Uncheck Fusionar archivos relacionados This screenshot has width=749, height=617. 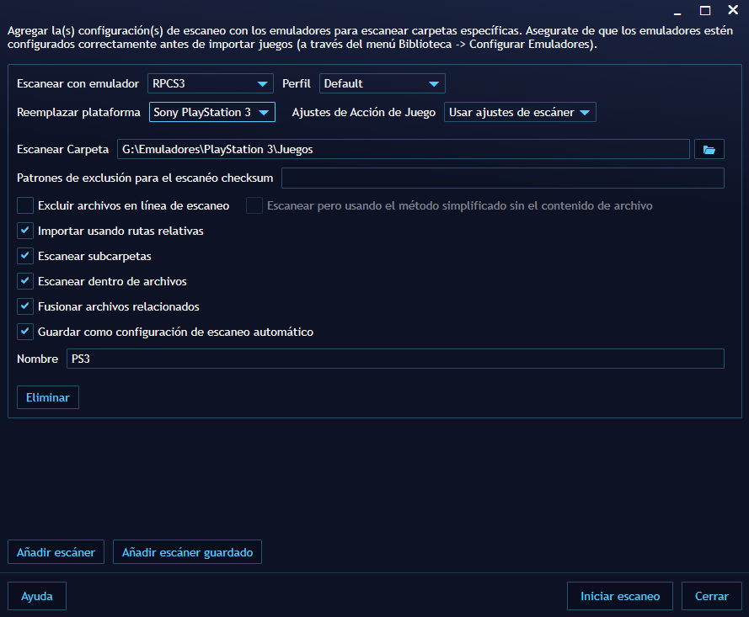point(25,306)
